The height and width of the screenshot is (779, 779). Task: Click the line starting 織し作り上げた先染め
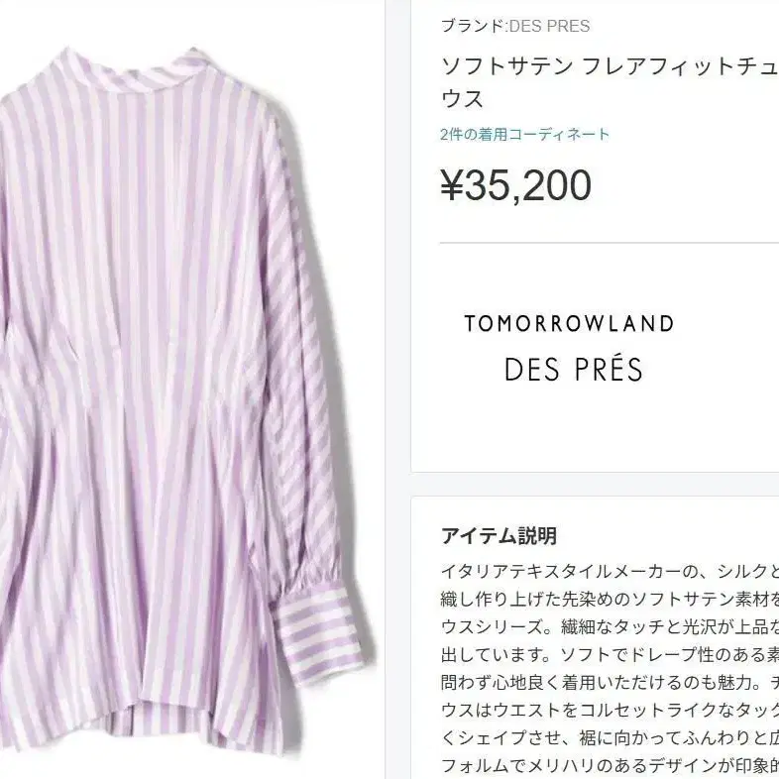click(x=610, y=600)
